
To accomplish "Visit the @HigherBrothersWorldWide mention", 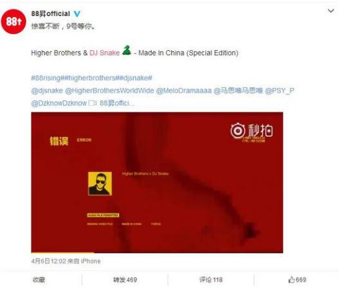I will point(109,91).
